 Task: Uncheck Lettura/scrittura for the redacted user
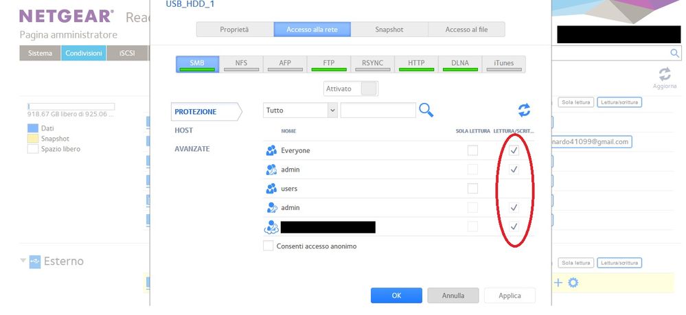click(x=514, y=226)
